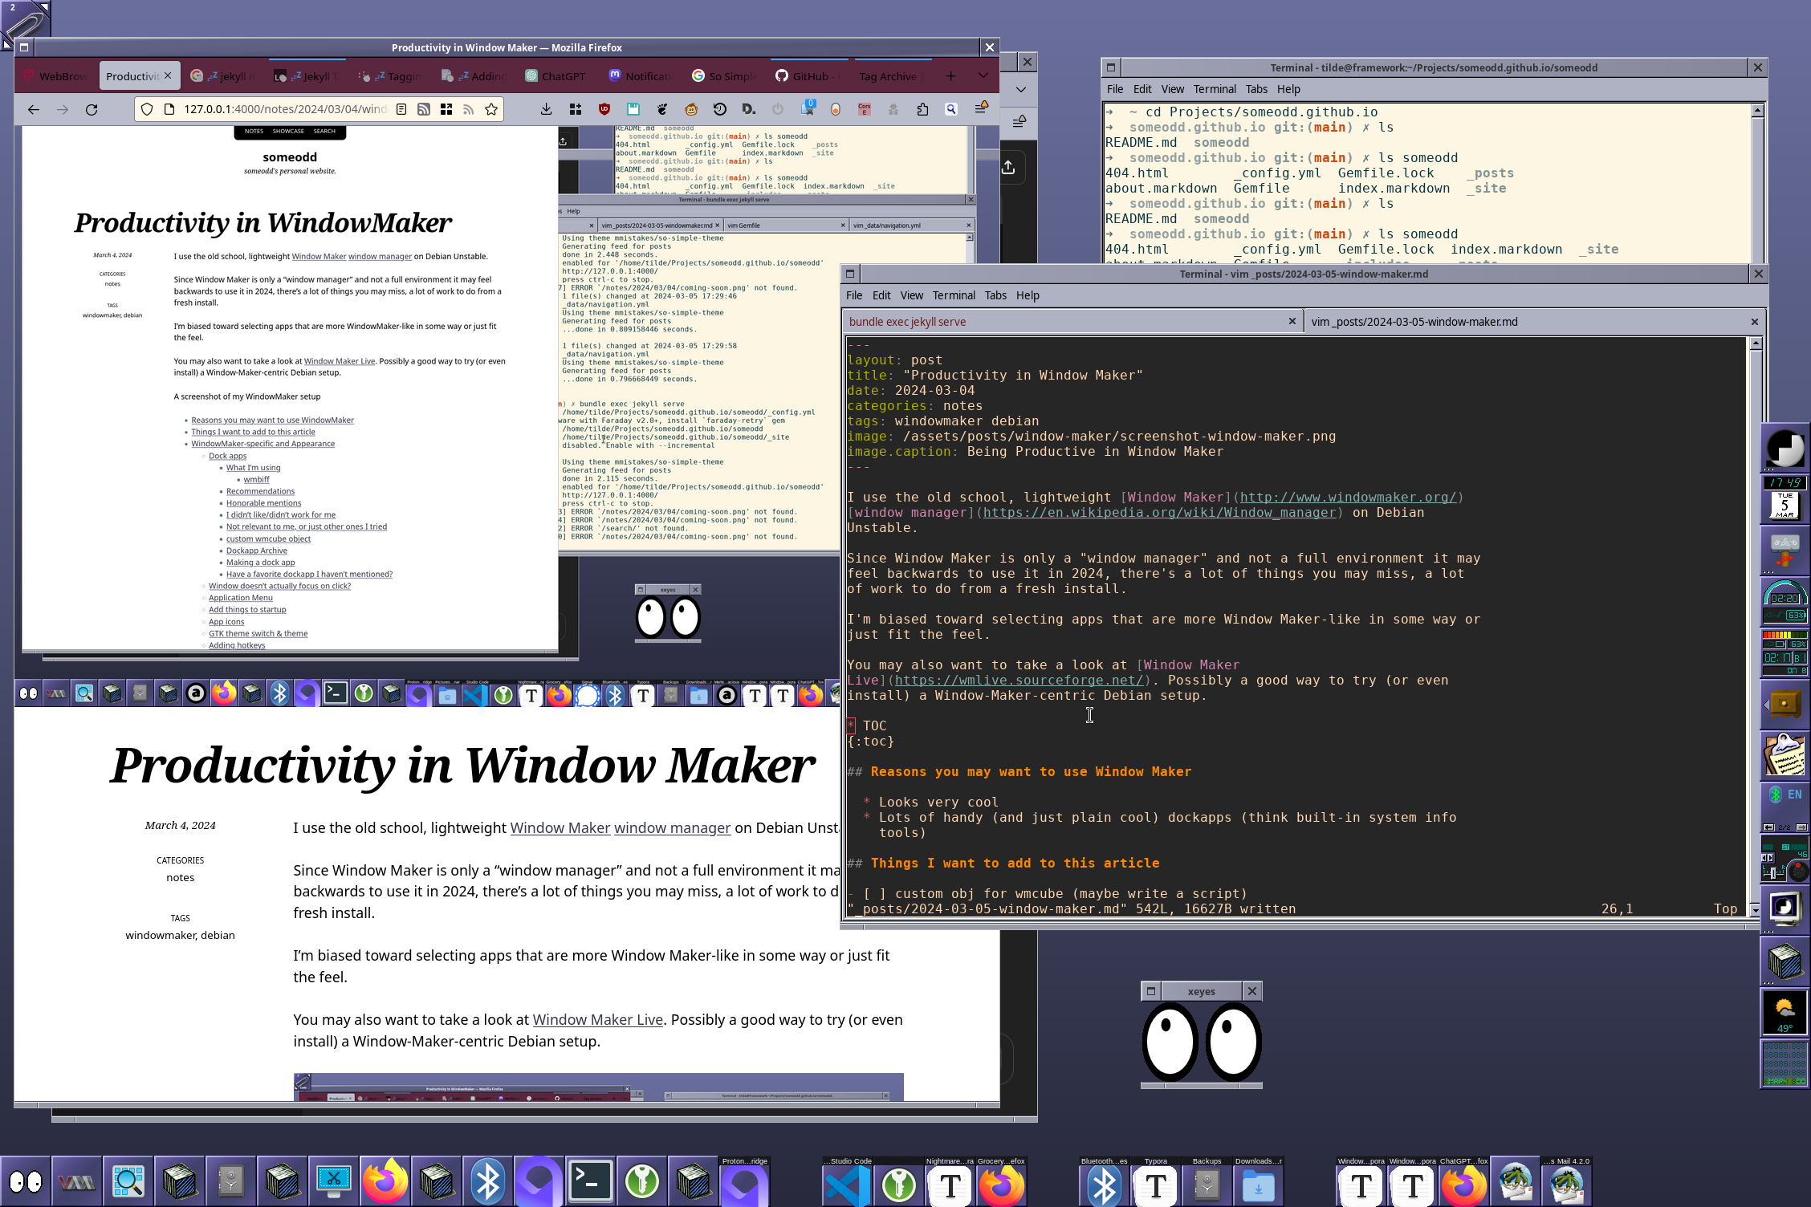Viewport: 1811px width, 1207px height.
Task: Click the s Mail 4.2.0 dock icon
Action: coord(1567,1181)
